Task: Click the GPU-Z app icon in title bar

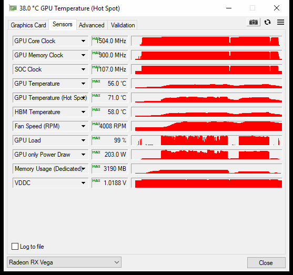Action: point(13,8)
